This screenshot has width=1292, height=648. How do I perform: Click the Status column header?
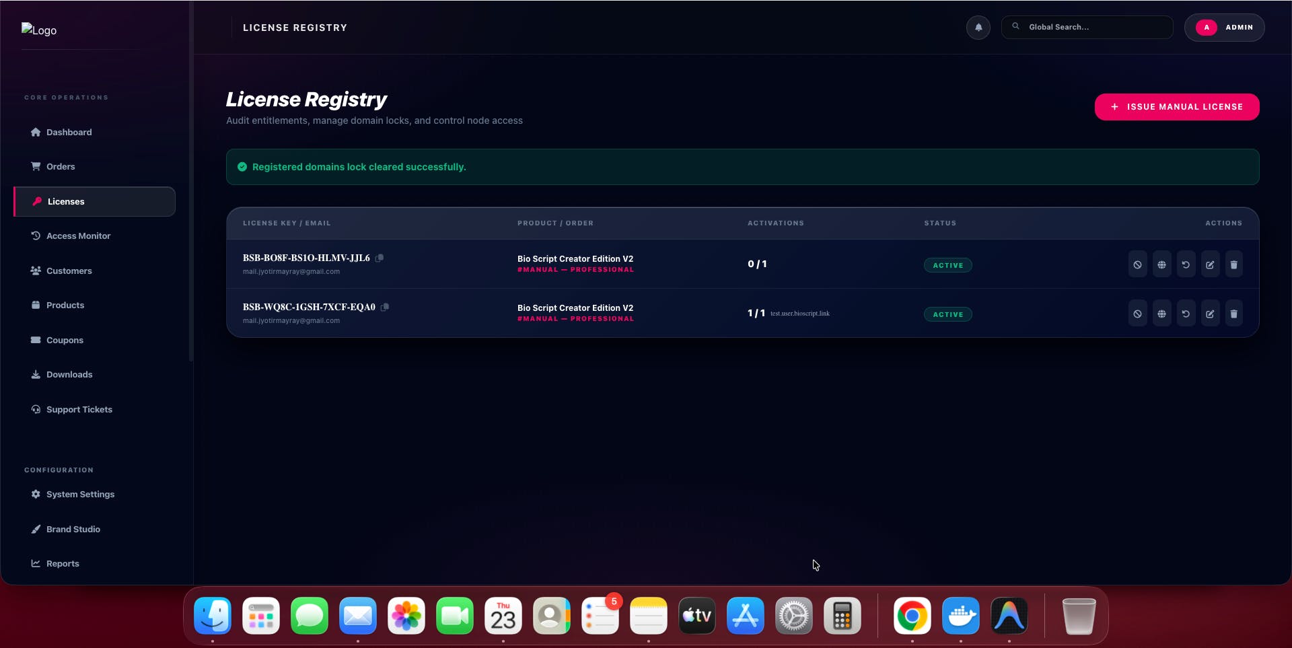click(x=940, y=223)
